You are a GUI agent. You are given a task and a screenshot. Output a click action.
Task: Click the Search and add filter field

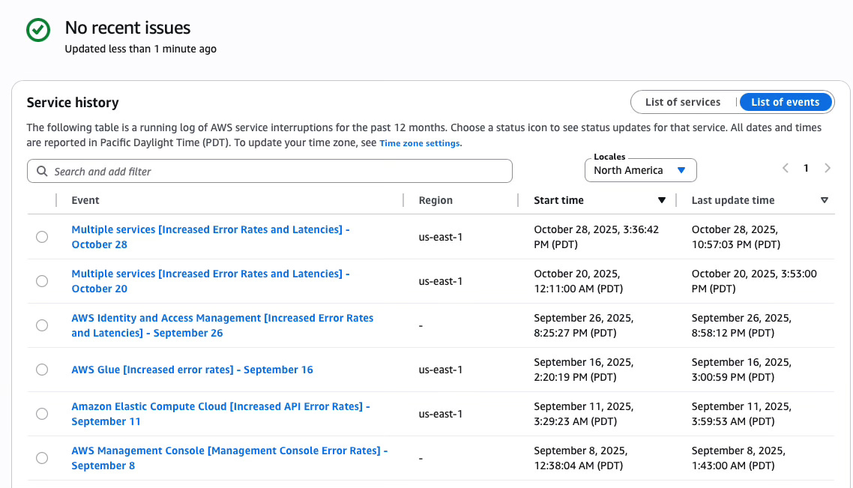[x=270, y=171]
